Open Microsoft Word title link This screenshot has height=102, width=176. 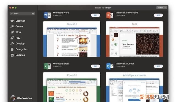pos(61,13)
